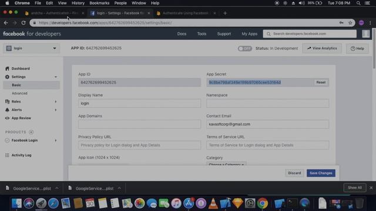The image size is (376, 211).
Task: Open Chrome three-dot menu
Action: (370, 23)
